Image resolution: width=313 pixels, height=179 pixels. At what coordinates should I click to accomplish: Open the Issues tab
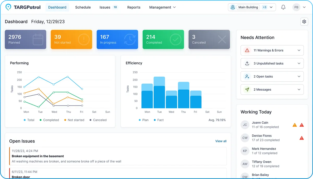(x=105, y=7)
